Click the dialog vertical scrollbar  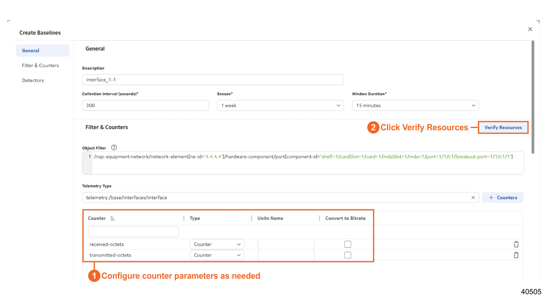pos(533,97)
